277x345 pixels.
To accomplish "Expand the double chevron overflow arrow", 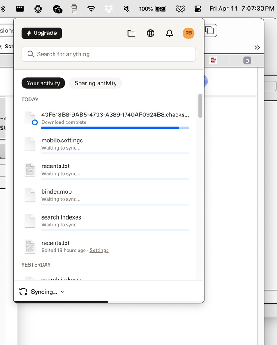I will 257,47.
